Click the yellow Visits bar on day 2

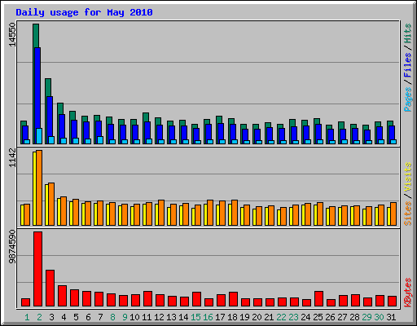tap(34, 188)
